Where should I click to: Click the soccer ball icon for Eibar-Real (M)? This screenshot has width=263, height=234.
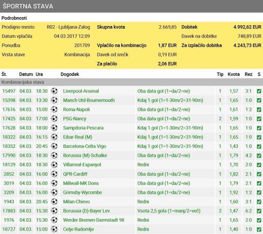(54, 137)
